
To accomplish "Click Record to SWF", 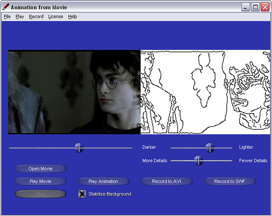I will 230,181.
